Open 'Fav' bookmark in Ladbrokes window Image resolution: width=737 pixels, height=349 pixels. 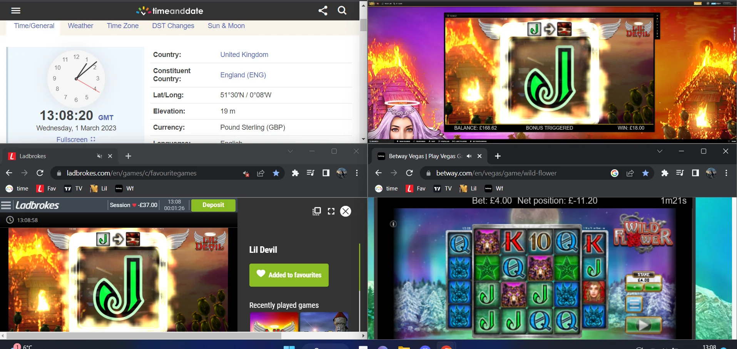46,189
